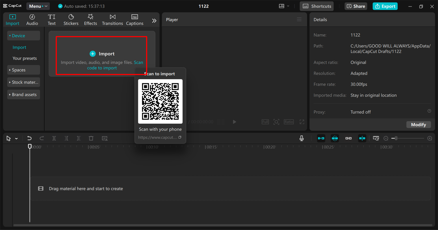Click the rightmost edit toolbar icon beside Delete
Screen dimensions: 438x230
[105, 138]
